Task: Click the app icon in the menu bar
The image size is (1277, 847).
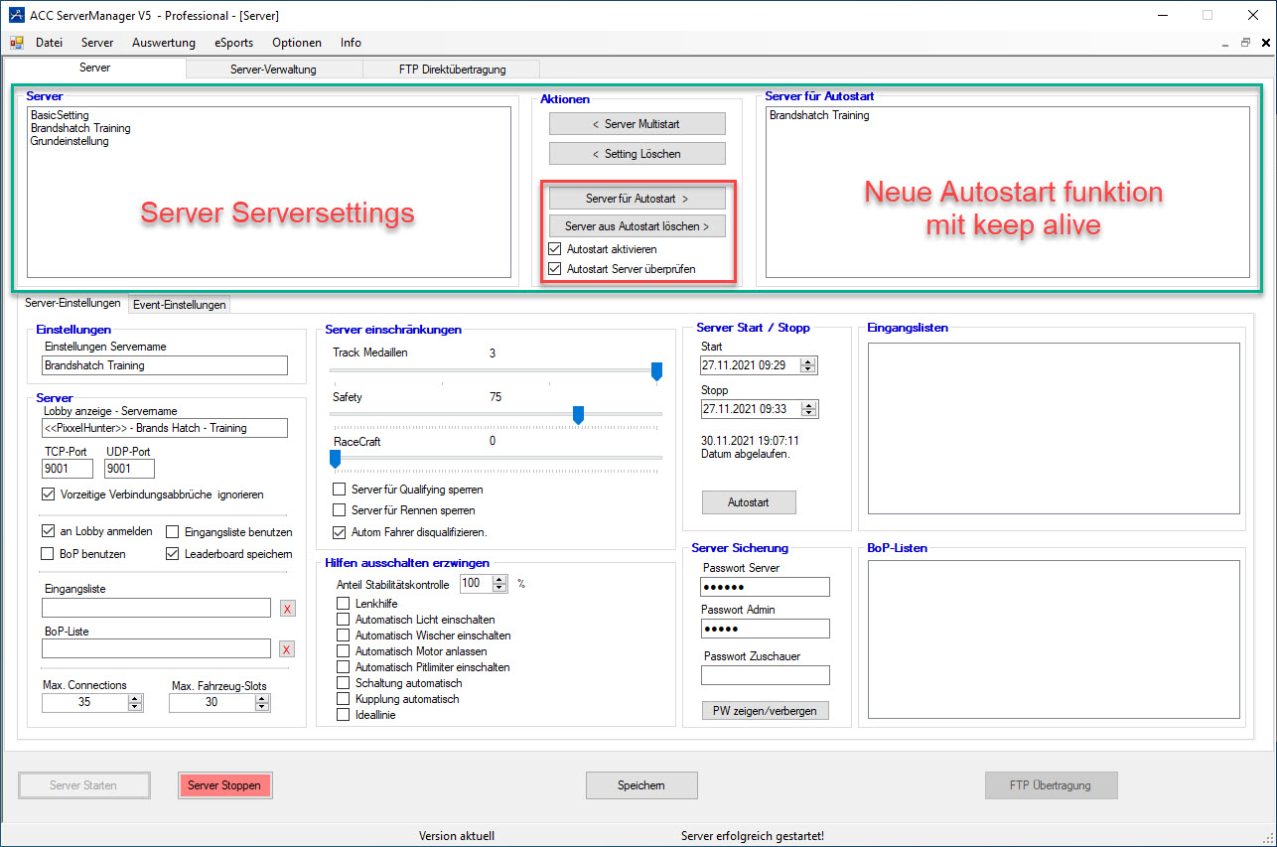Action: [17, 43]
